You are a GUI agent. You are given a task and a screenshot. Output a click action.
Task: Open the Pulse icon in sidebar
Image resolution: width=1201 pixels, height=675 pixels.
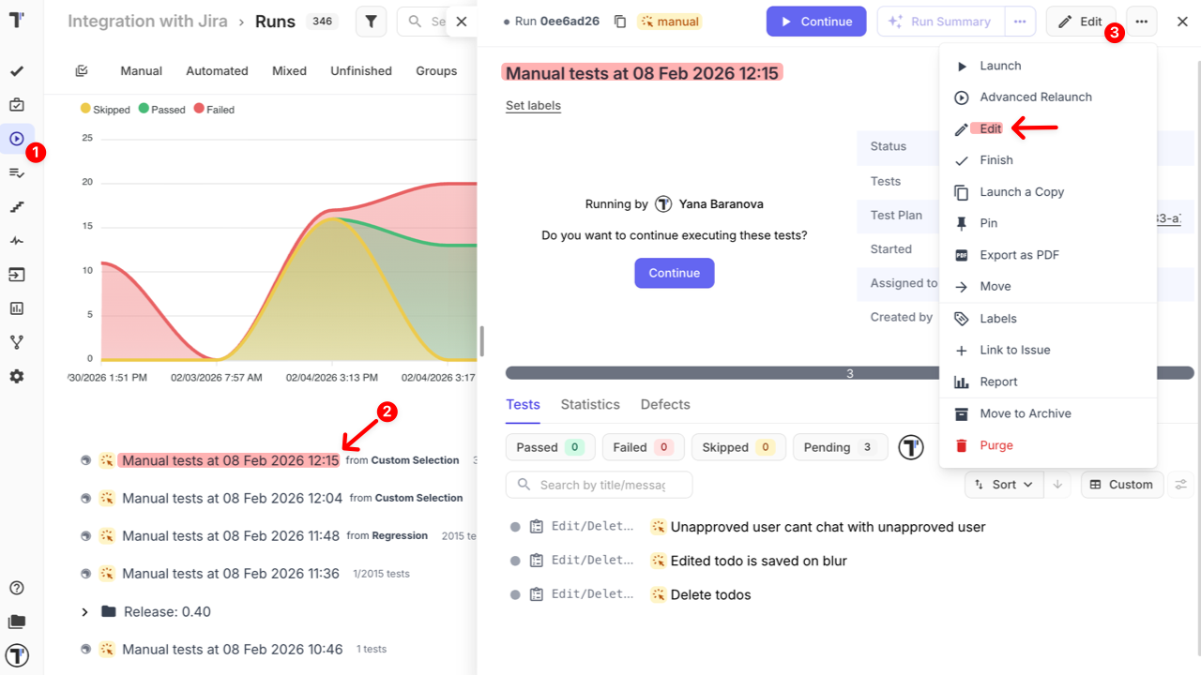(x=17, y=241)
